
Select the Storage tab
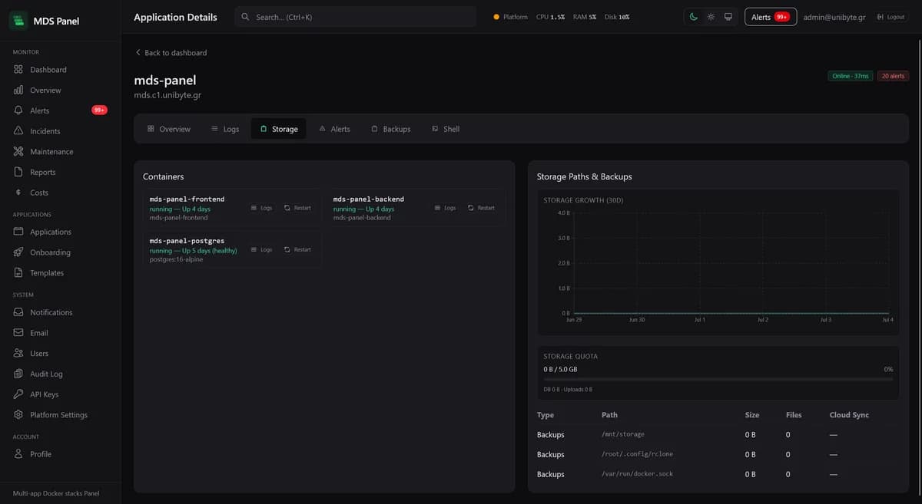[x=279, y=129]
